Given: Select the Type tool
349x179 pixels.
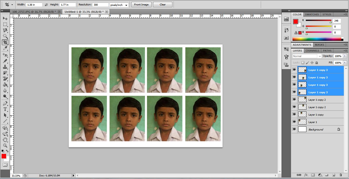Looking at the screenshot, I should (x=5, y=109).
